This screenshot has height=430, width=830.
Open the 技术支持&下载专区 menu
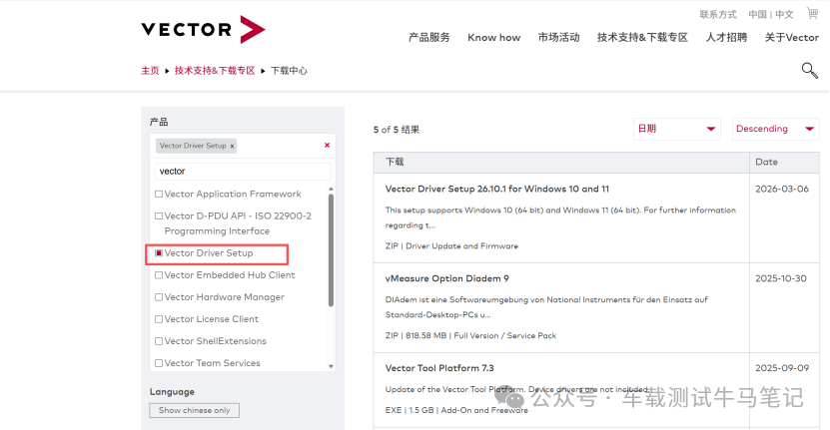click(x=642, y=38)
